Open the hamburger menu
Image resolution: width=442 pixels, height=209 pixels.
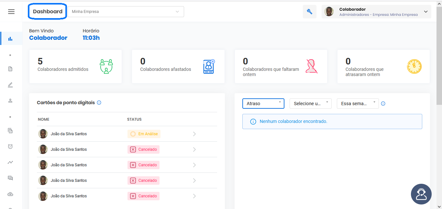(11, 12)
